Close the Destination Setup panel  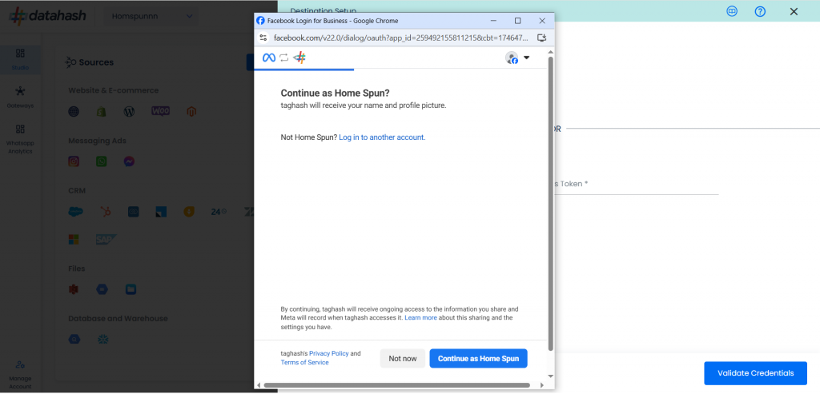(x=794, y=11)
